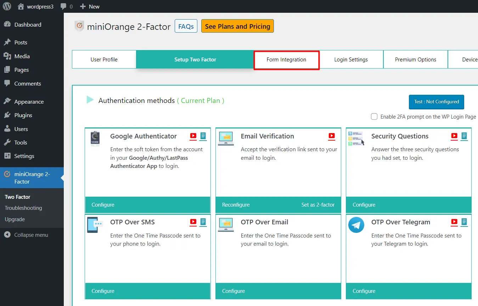Configure OTP Over SMS method
The height and width of the screenshot is (306, 478).
[103, 291]
